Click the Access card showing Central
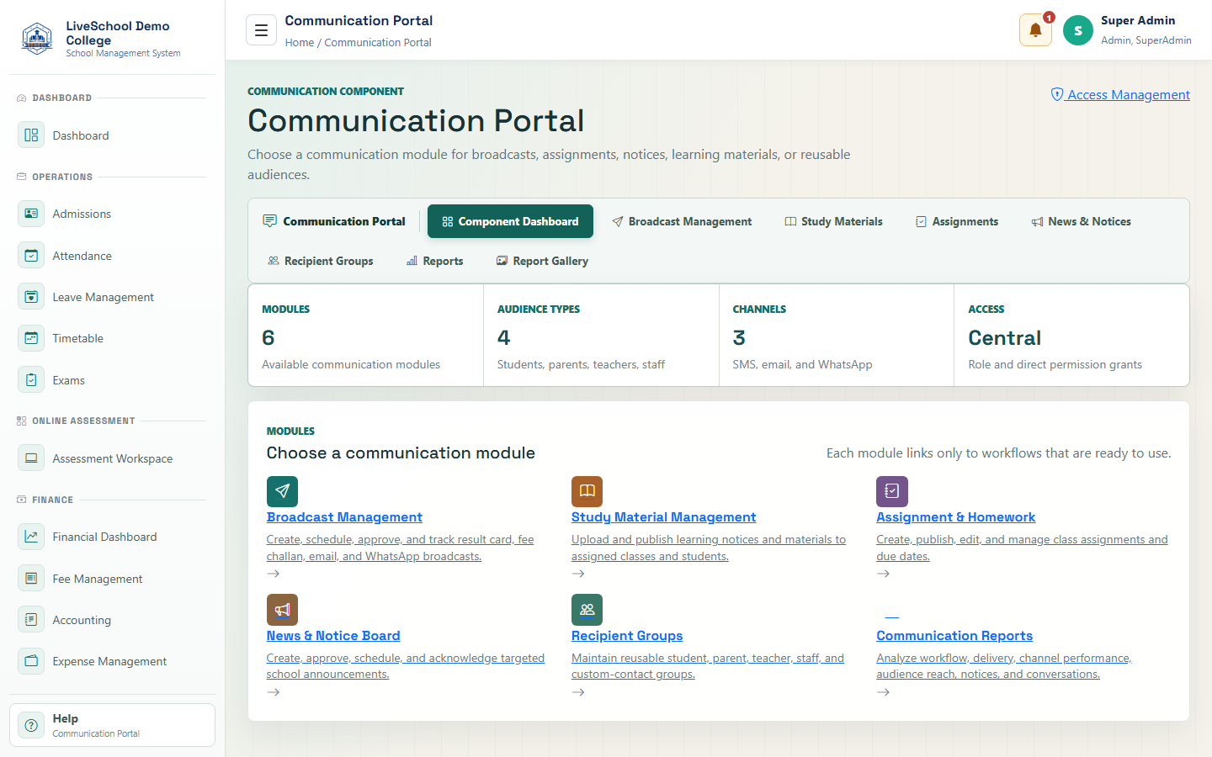Screen dimensions: 1212x757 tap(1071, 336)
